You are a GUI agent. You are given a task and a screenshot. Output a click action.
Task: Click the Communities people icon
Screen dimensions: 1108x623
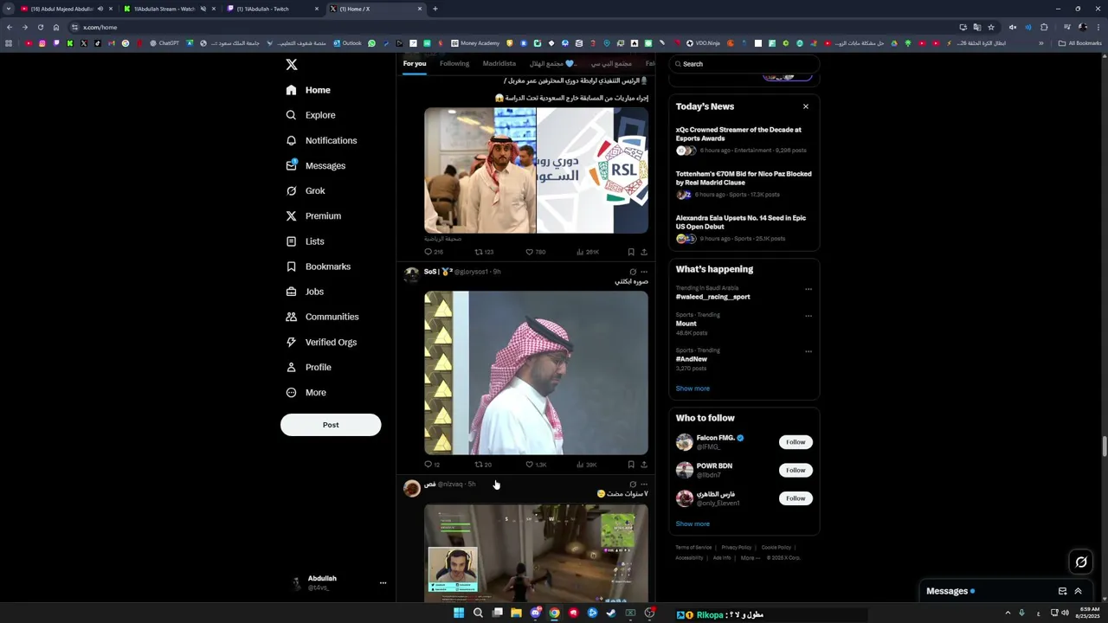click(291, 317)
